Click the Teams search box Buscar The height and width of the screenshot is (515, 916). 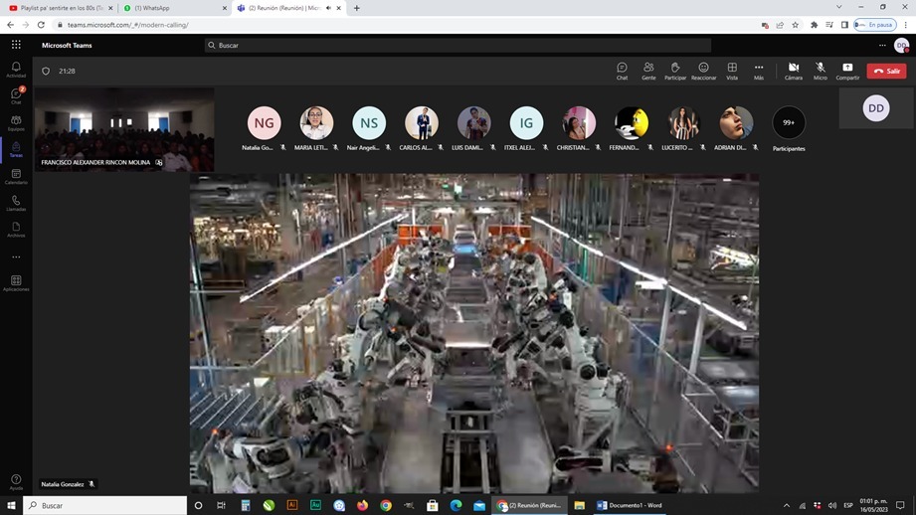[x=458, y=45]
